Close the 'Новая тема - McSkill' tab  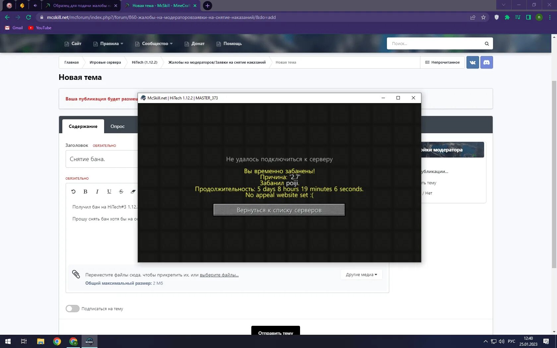point(195,6)
